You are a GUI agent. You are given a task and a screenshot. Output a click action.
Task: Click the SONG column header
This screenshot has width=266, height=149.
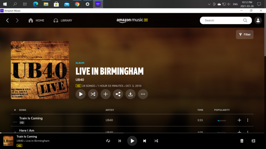pyautogui.click(x=23, y=110)
